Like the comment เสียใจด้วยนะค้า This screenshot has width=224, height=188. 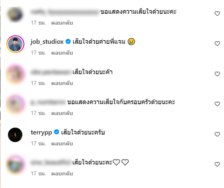217,74
